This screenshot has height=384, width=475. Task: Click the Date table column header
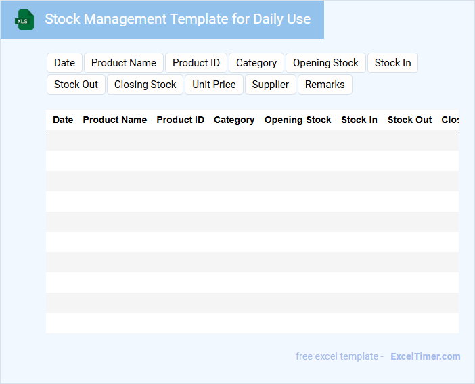[63, 120]
